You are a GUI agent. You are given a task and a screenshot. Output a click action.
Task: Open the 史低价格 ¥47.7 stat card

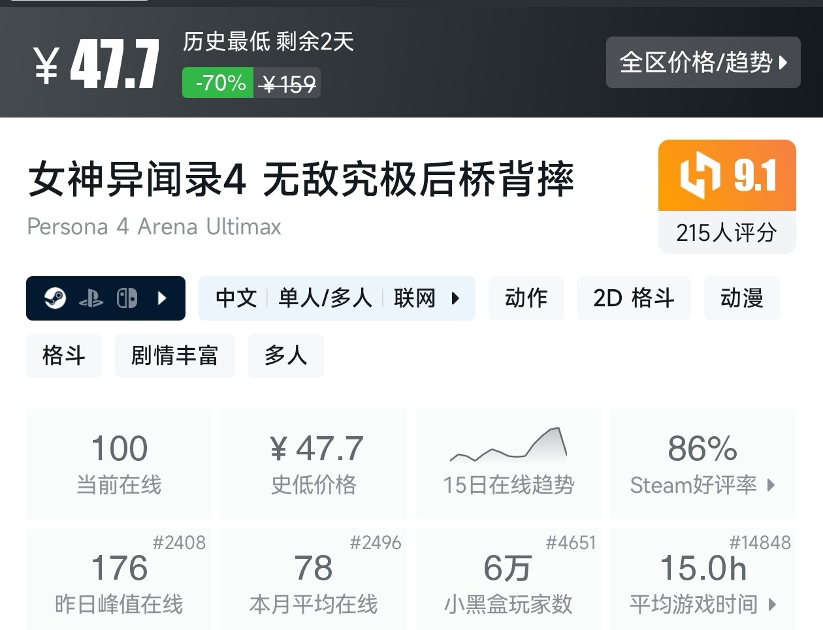coord(314,464)
